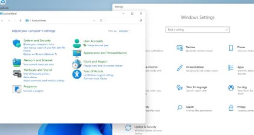Click Uninstall a program link
Viewport: 254px width, 135px height.
click(x=34, y=91)
